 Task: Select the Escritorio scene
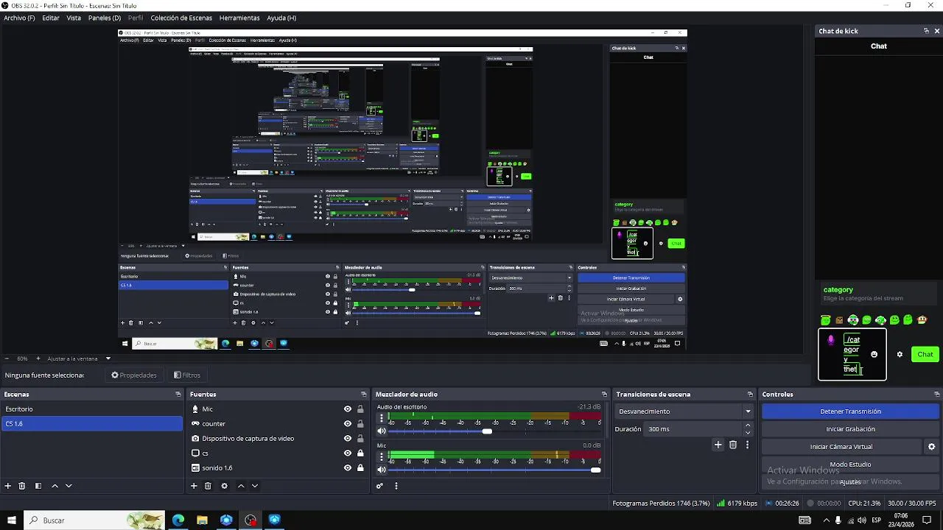[x=91, y=409]
